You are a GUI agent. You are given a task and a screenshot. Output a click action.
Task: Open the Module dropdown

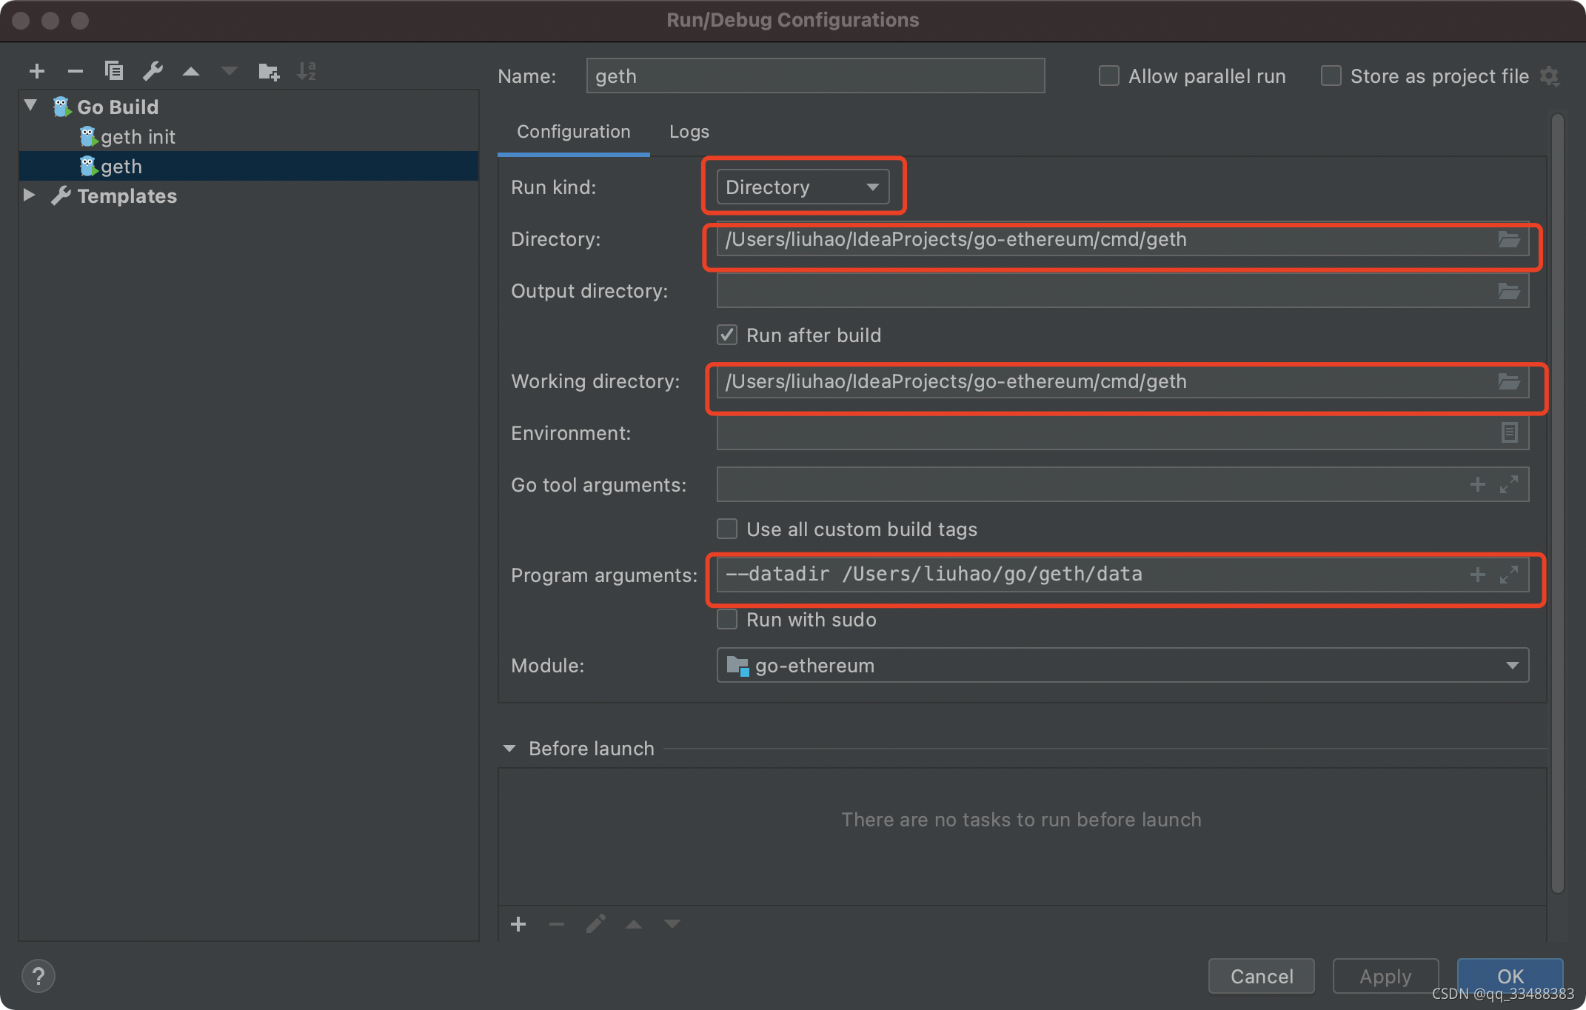coord(1122,666)
